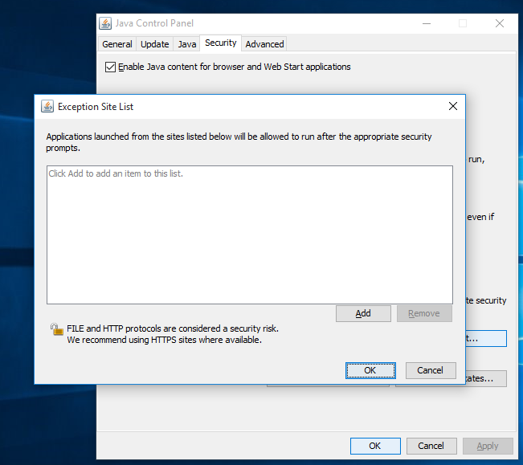Click Apply in the Java Control Panel
523x465 pixels.
[x=488, y=446]
